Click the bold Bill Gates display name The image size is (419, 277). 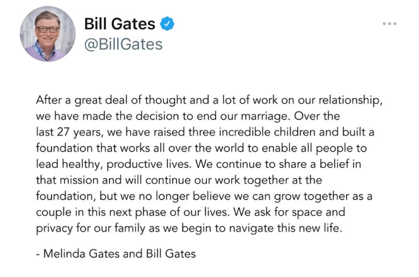click(x=119, y=24)
